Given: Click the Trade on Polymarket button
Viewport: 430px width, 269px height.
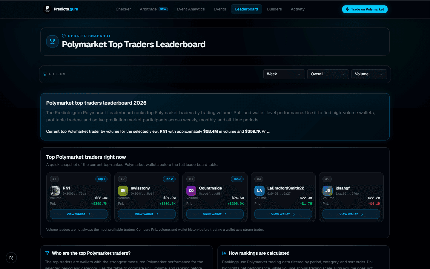Looking at the screenshot, I should click(365, 9).
